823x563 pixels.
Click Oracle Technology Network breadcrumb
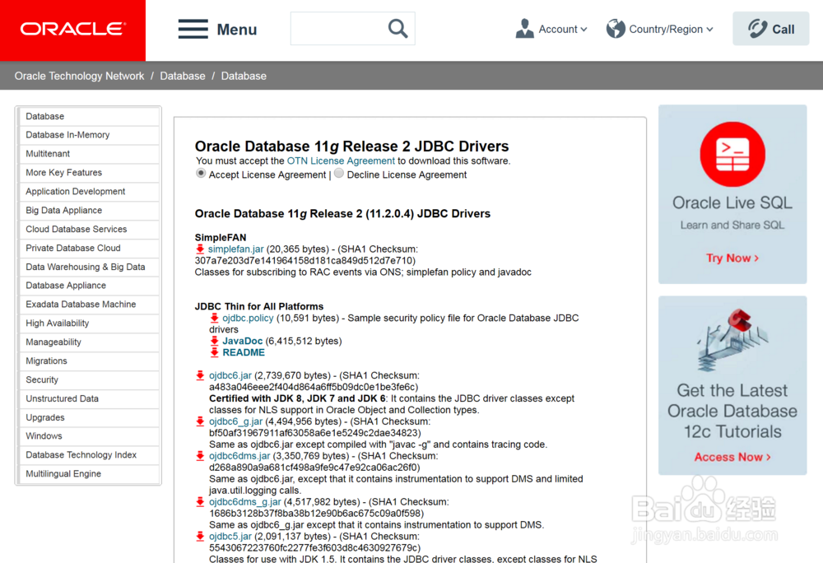79,76
